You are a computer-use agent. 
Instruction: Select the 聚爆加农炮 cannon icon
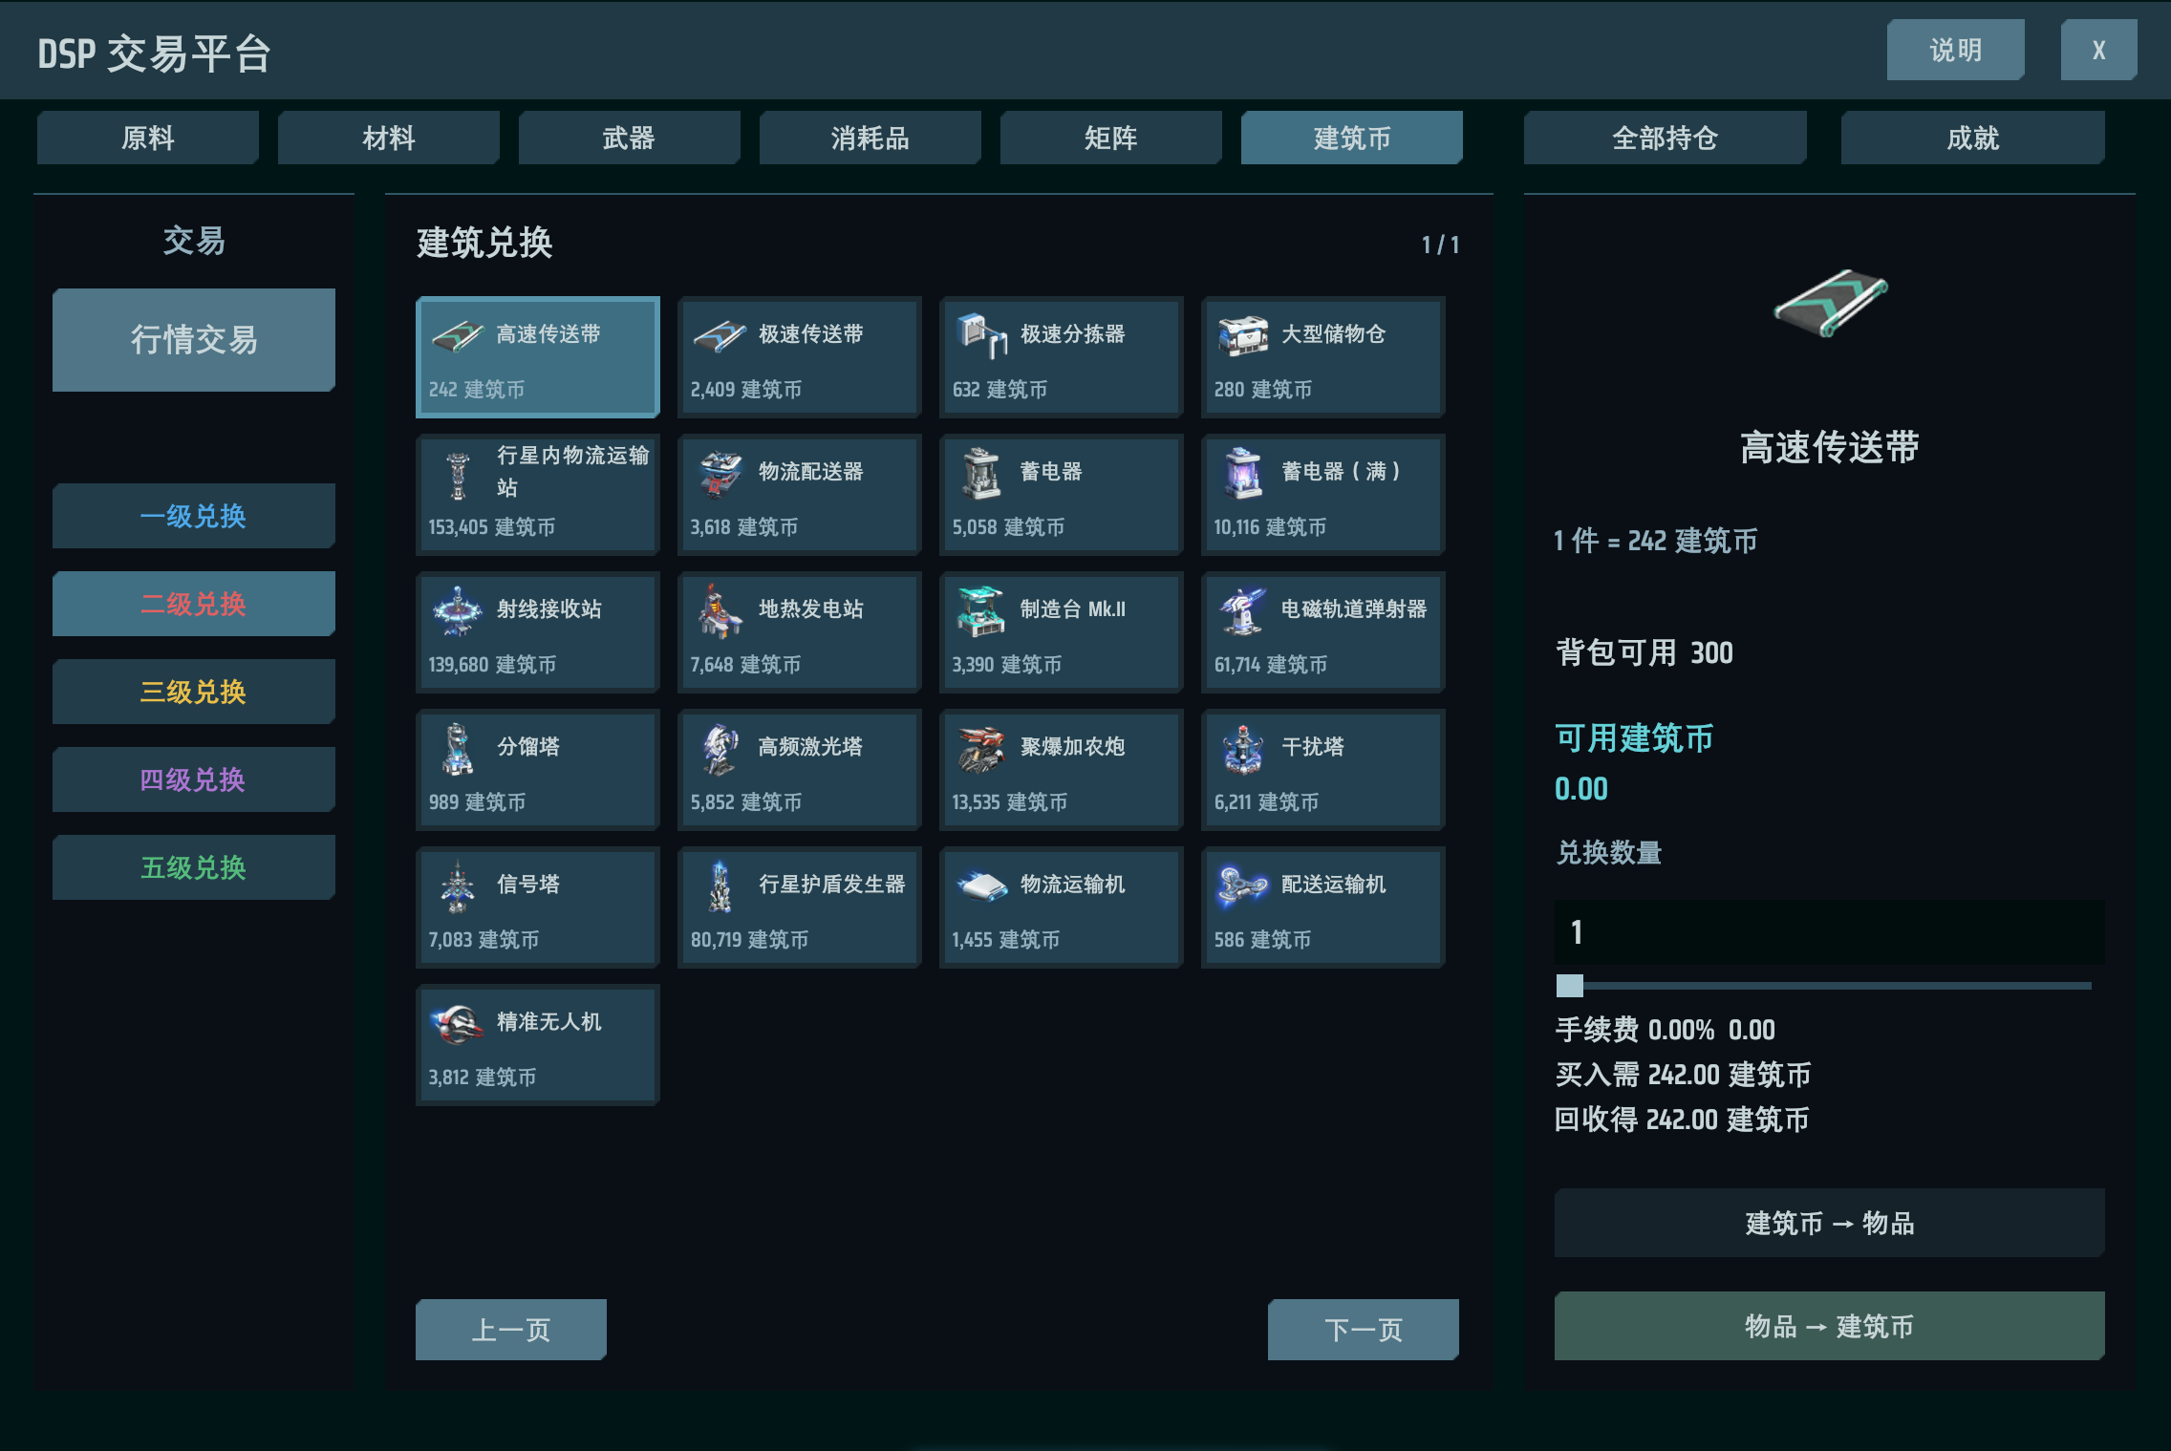point(981,749)
